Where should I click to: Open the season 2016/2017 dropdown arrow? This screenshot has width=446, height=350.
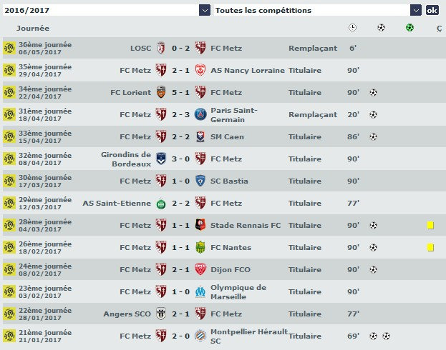click(x=205, y=10)
